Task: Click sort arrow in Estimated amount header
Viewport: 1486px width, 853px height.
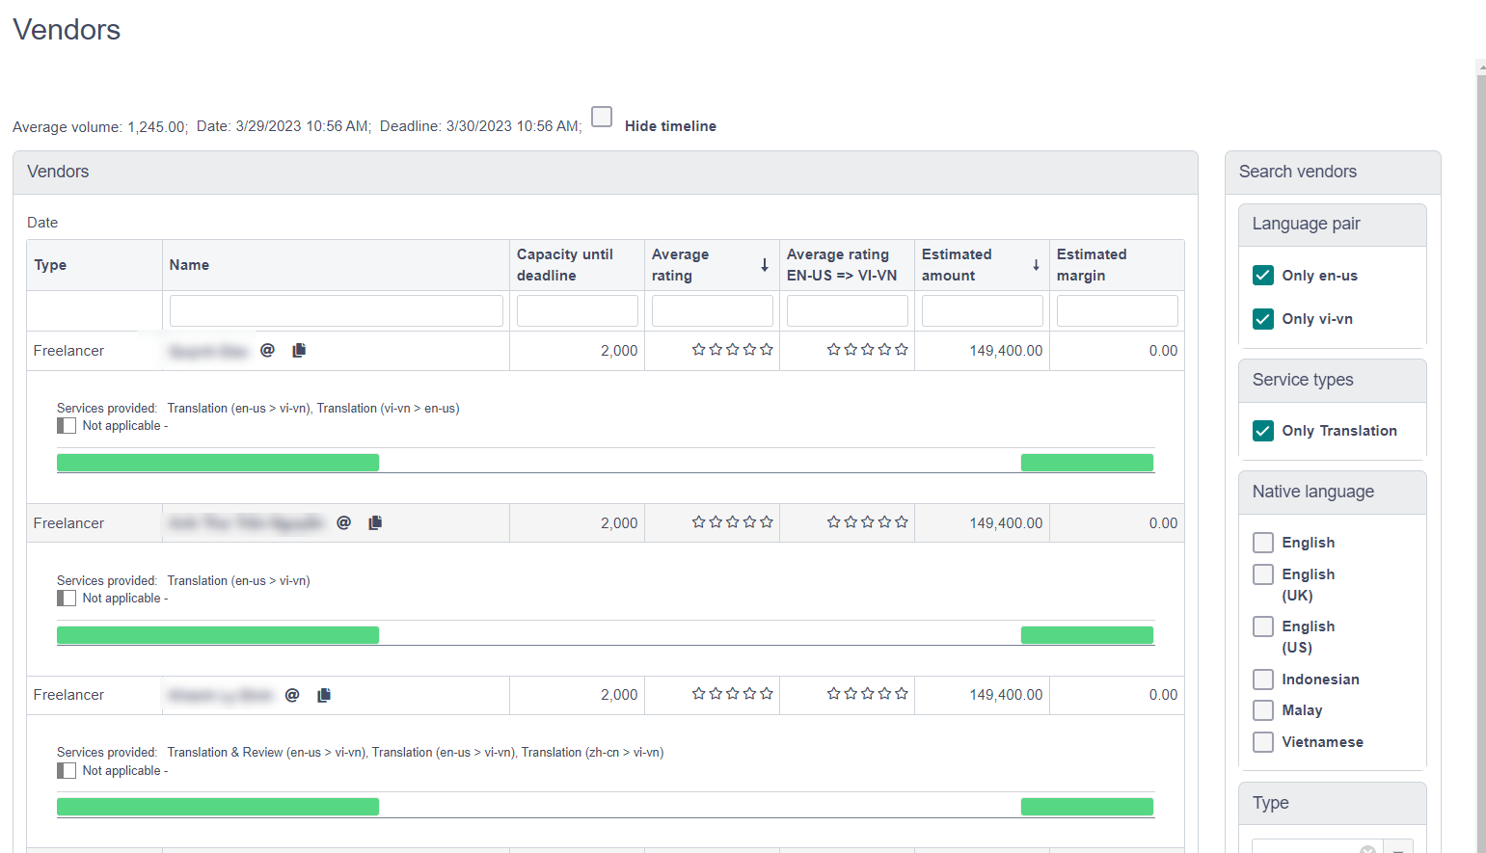Action: click(x=1036, y=265)
